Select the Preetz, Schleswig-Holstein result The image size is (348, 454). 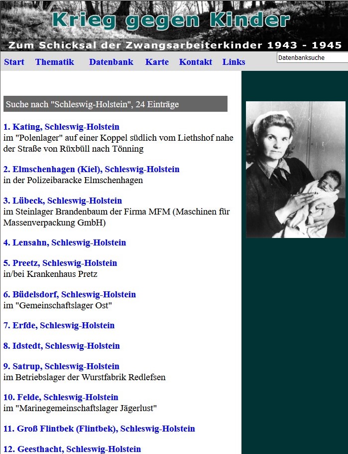pos(60,263)
